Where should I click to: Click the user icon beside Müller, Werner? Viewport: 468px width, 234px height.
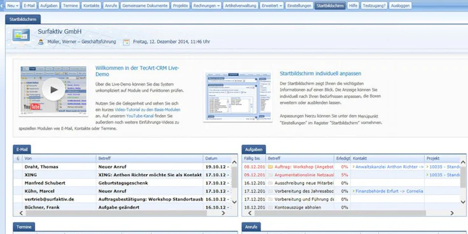click(41, 42)
